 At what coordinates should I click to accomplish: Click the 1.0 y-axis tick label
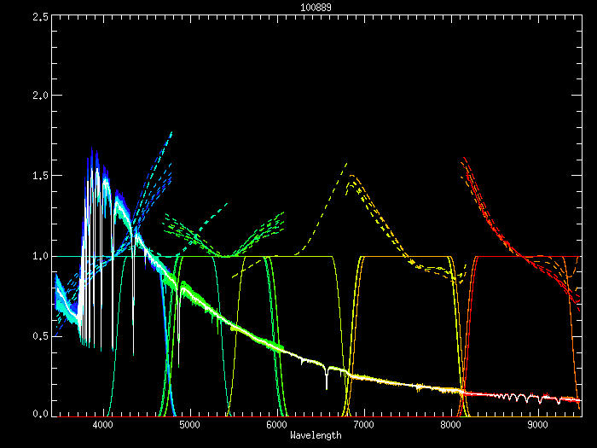pos(38,255)
